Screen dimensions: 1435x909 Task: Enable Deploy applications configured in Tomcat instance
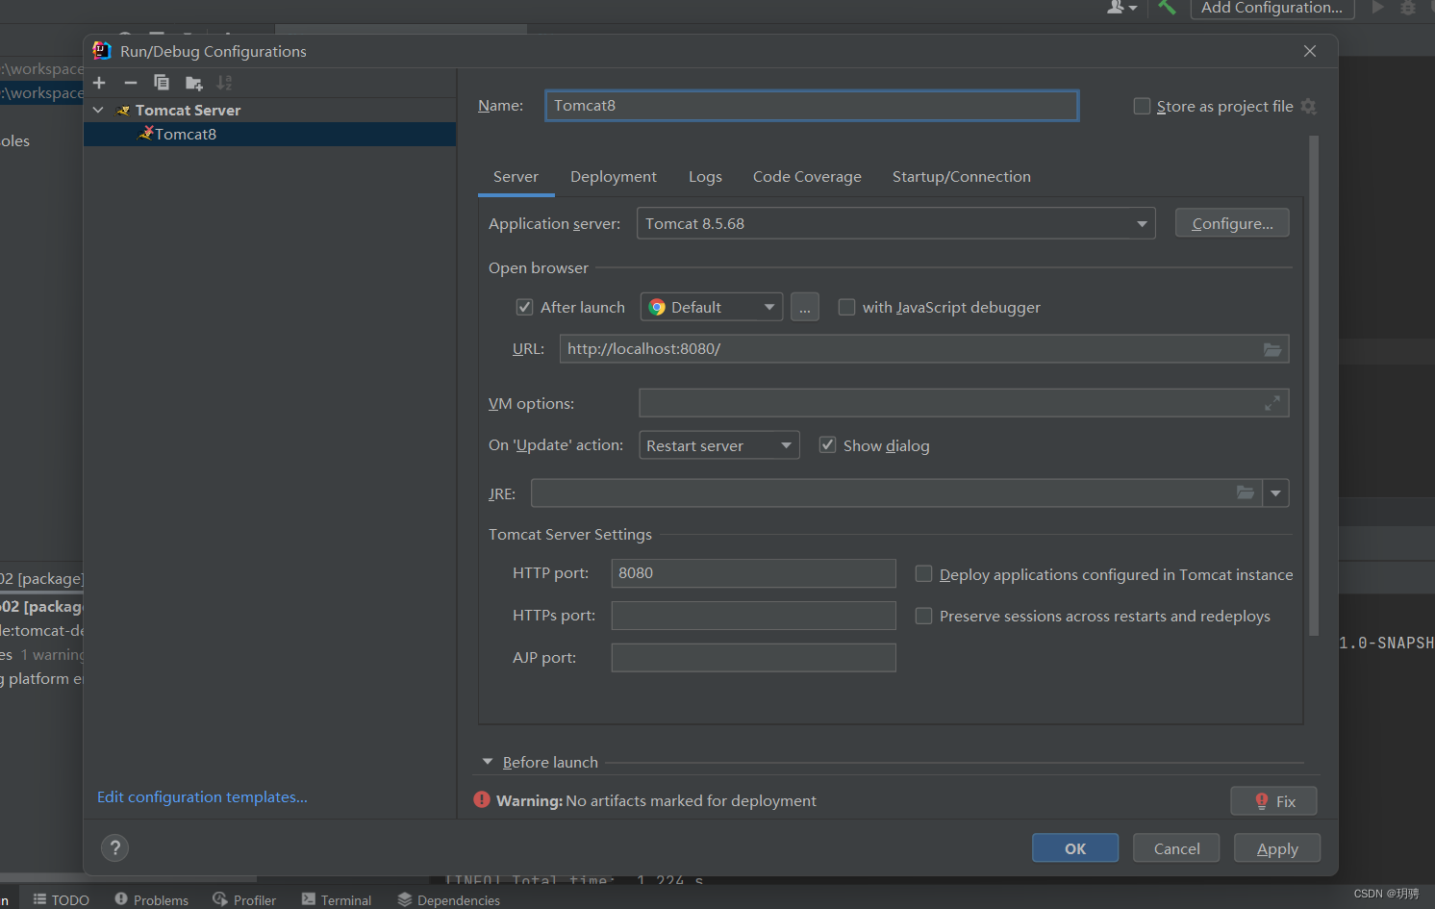click(923, 574)
